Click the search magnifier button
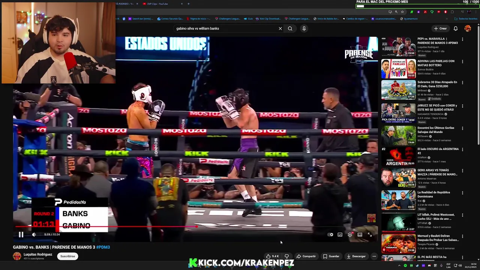 (x=290, y=28)
